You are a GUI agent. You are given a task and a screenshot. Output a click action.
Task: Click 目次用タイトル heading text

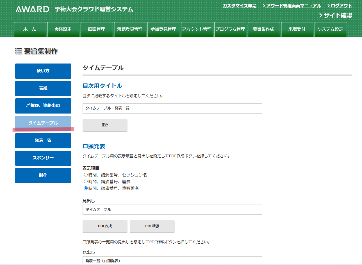103,86
